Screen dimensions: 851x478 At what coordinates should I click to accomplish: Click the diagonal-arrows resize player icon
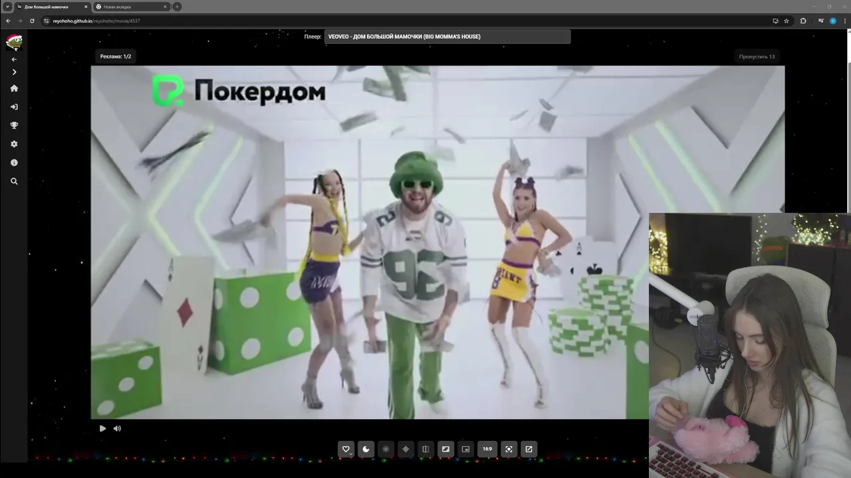445,449
